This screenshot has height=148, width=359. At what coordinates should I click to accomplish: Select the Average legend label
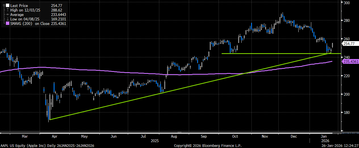[x=17, y=15]
